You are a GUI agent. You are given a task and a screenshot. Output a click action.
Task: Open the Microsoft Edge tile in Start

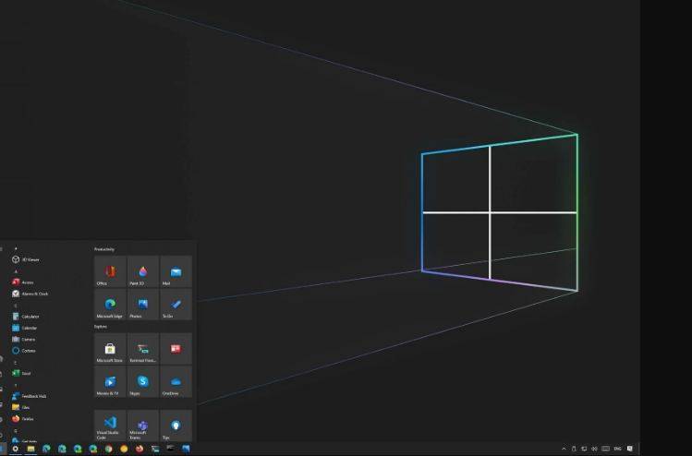(x=110, y=305)
